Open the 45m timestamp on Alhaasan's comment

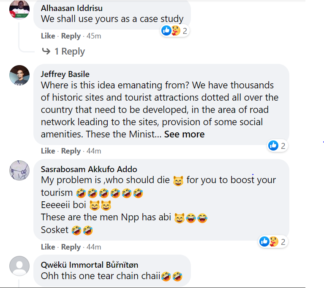click(x=94, y=36)
